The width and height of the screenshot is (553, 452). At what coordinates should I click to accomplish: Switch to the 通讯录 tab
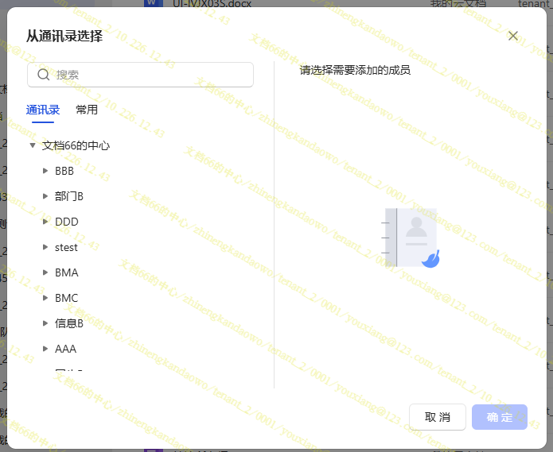coord(43,110)
